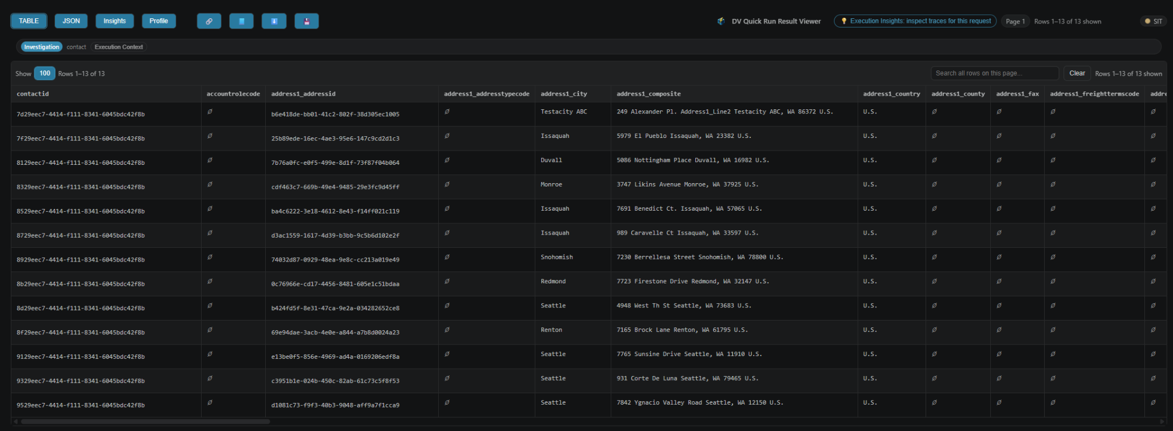Click the 5979 El Pueblo Issaquah address
The height and width of the screenshot is (431, 1173).
pyautogui.click(x=684, y=136)
